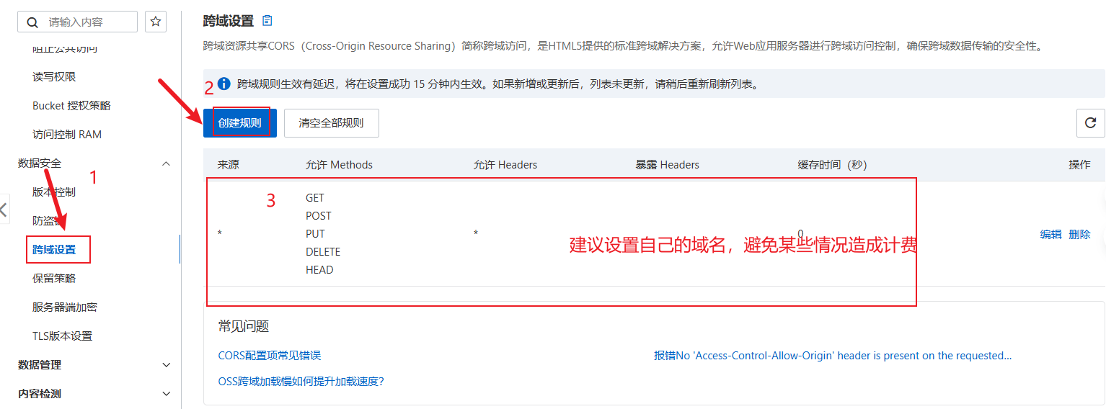1106x409 pixels.
Task: Expand the 数据管理 section
Action: click(x=166, y=365)
